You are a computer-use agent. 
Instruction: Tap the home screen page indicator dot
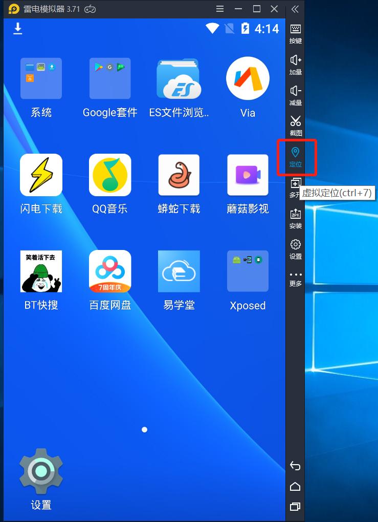pos(144,430)
